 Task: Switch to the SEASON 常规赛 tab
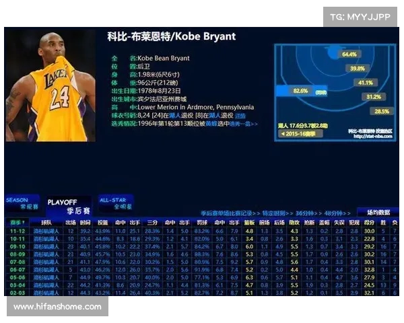22,203
